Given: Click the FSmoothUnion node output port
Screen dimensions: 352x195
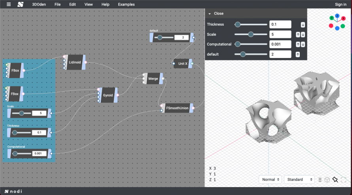Looking at the screenshot, I should click(193, 108).
